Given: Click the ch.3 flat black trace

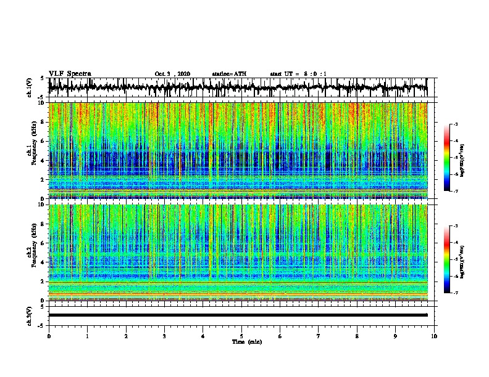Looking at the screenshot, I should [238, 315].
